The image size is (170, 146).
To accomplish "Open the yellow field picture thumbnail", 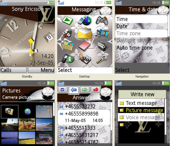I will coord(27,138).
